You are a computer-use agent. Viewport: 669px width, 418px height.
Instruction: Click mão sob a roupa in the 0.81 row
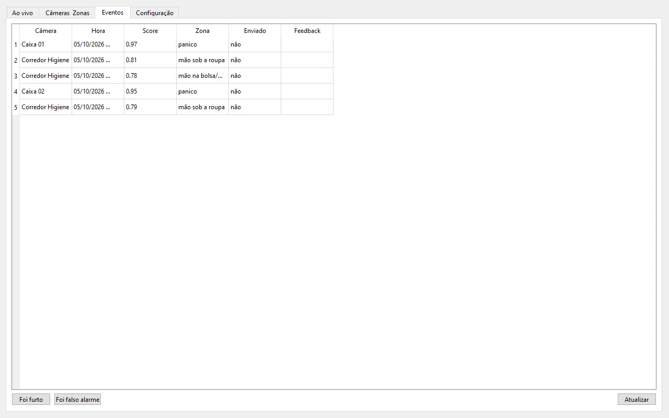pos(202,60)
